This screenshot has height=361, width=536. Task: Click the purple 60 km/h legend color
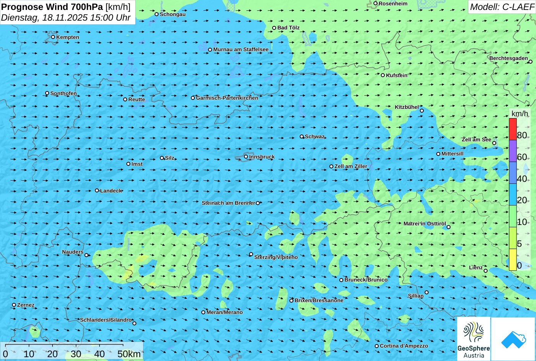pos(513,151)
